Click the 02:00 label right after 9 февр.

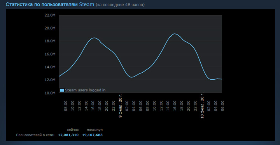tap(127, 106)
